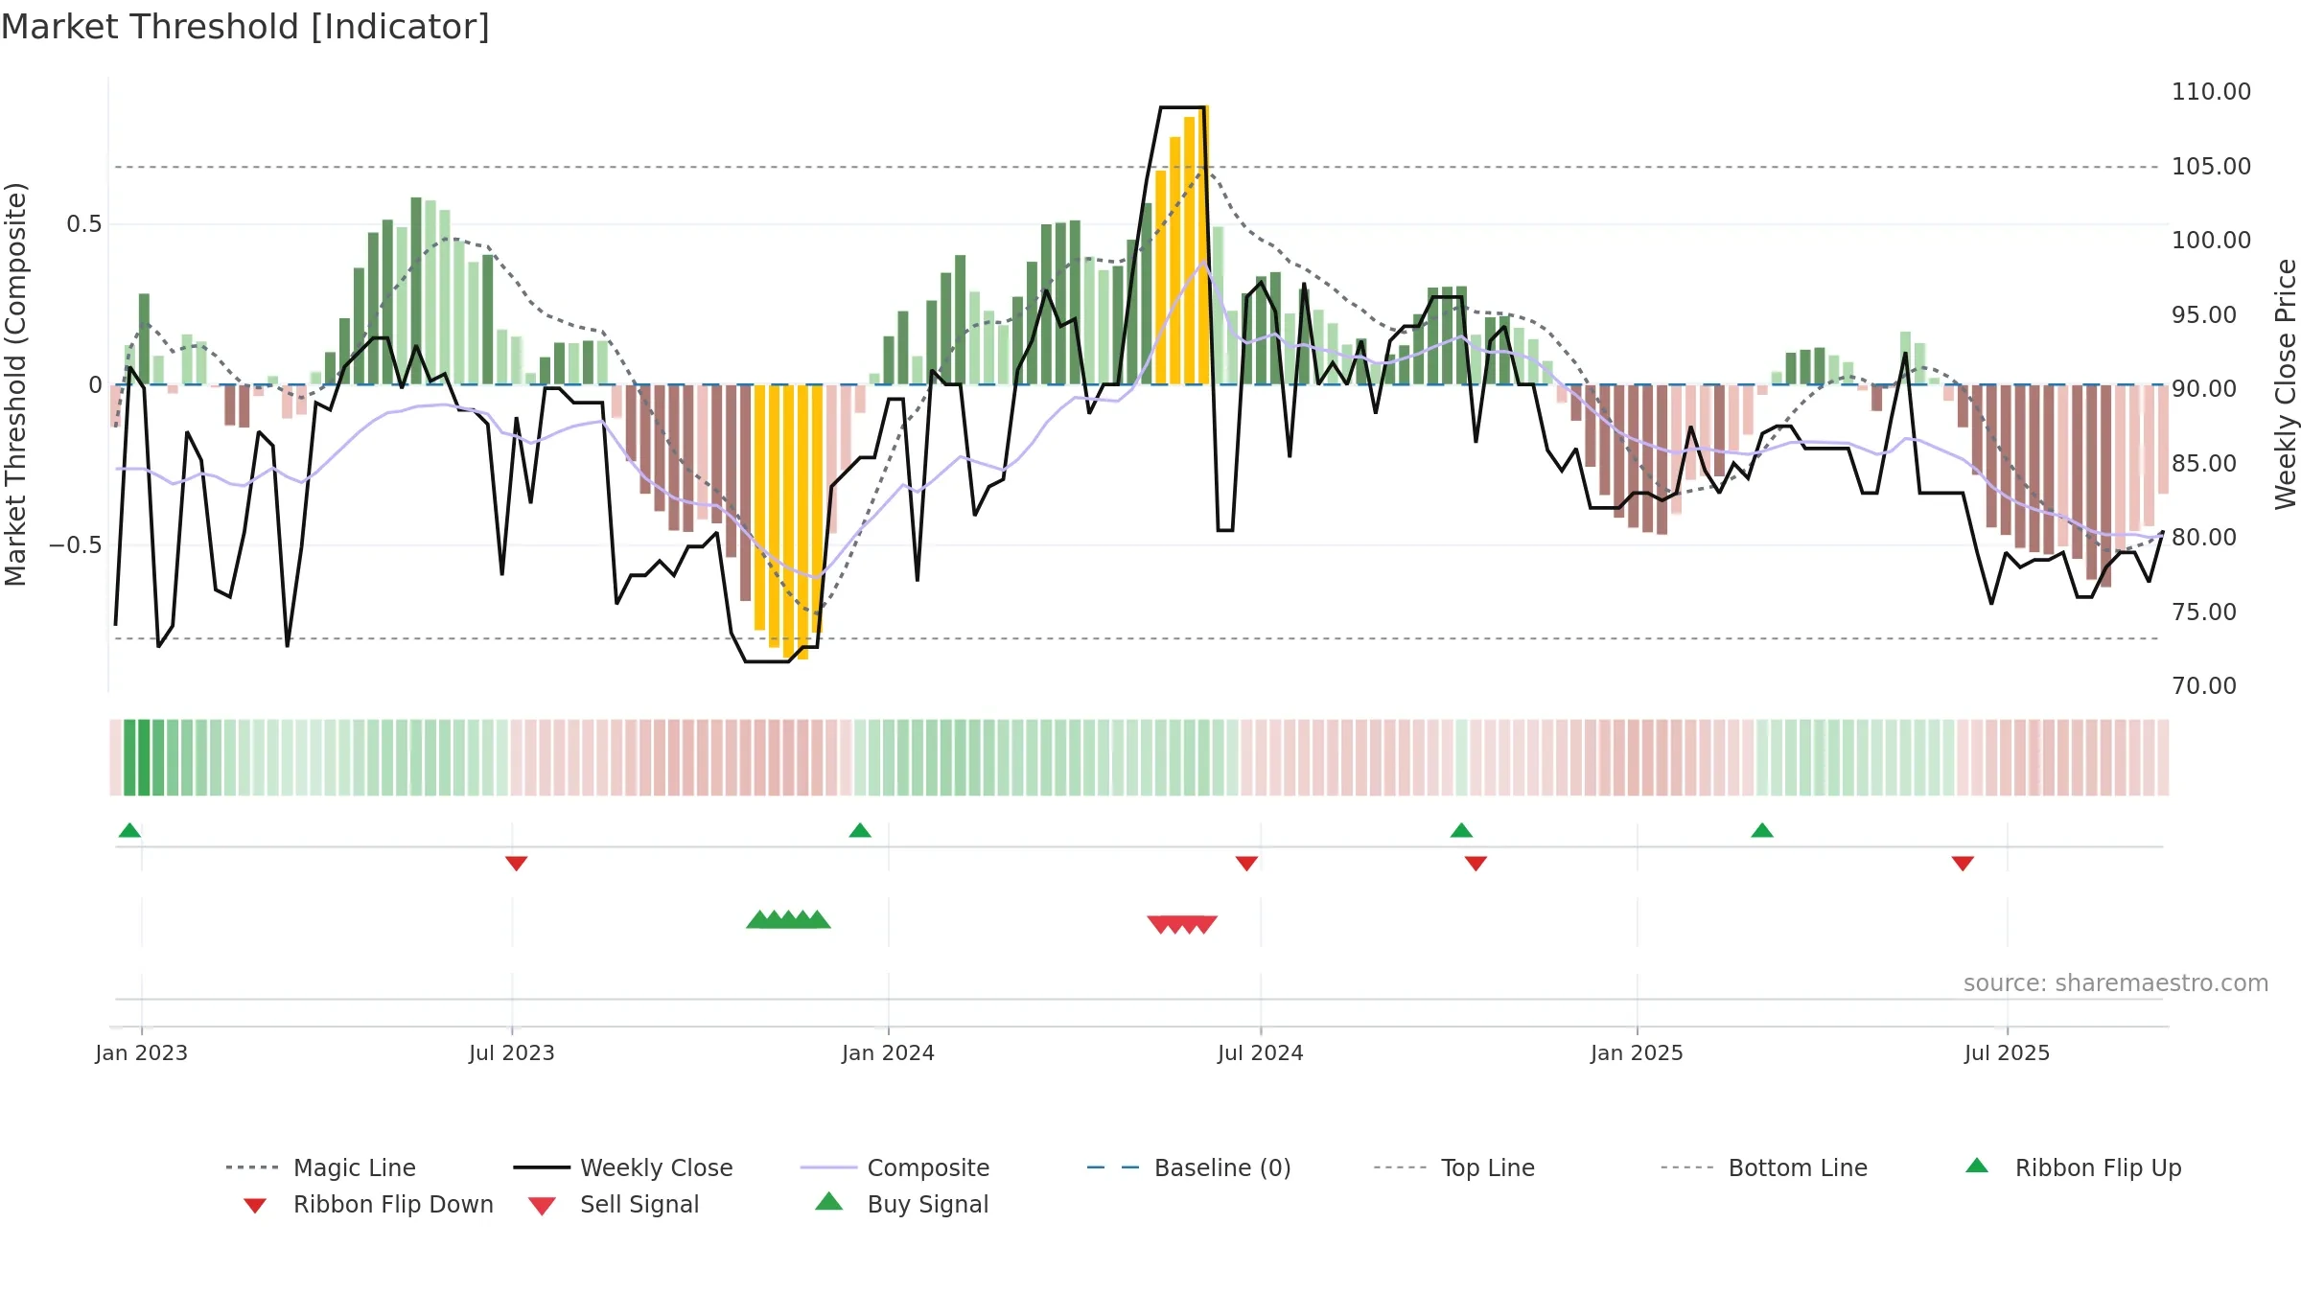Click the Market Threshold (Composite) axis title
The image size is (2301, 1294).
[x=15, y=384]
